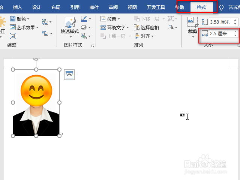Switch to the 设计 Design tab
The height and width of the screenshot is (180, 240).
click(x=37, y=7)
